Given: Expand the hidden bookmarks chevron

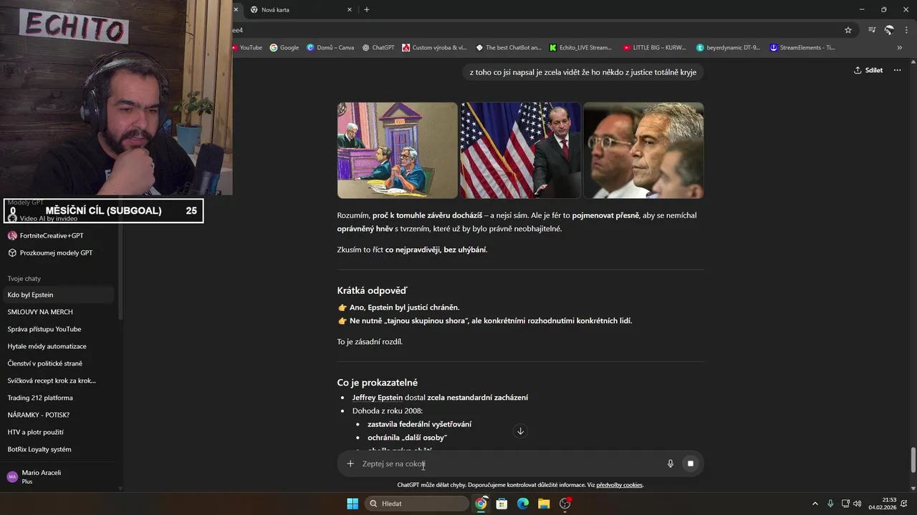Looking at the screenshot, I should pyautogui.click(x=900, y=47).
